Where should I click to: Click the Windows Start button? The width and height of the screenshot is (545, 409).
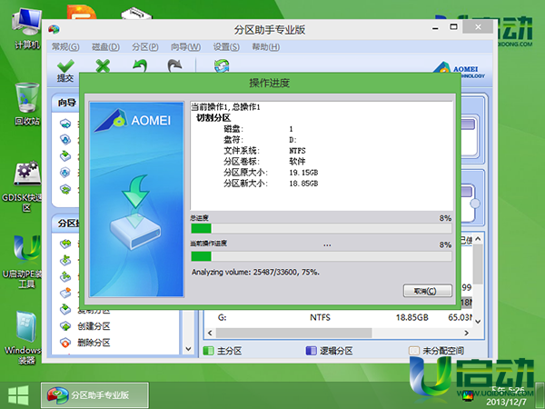18,395
